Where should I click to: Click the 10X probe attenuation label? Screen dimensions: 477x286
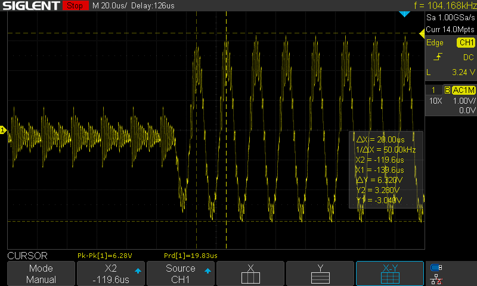(x=435, y=101)
